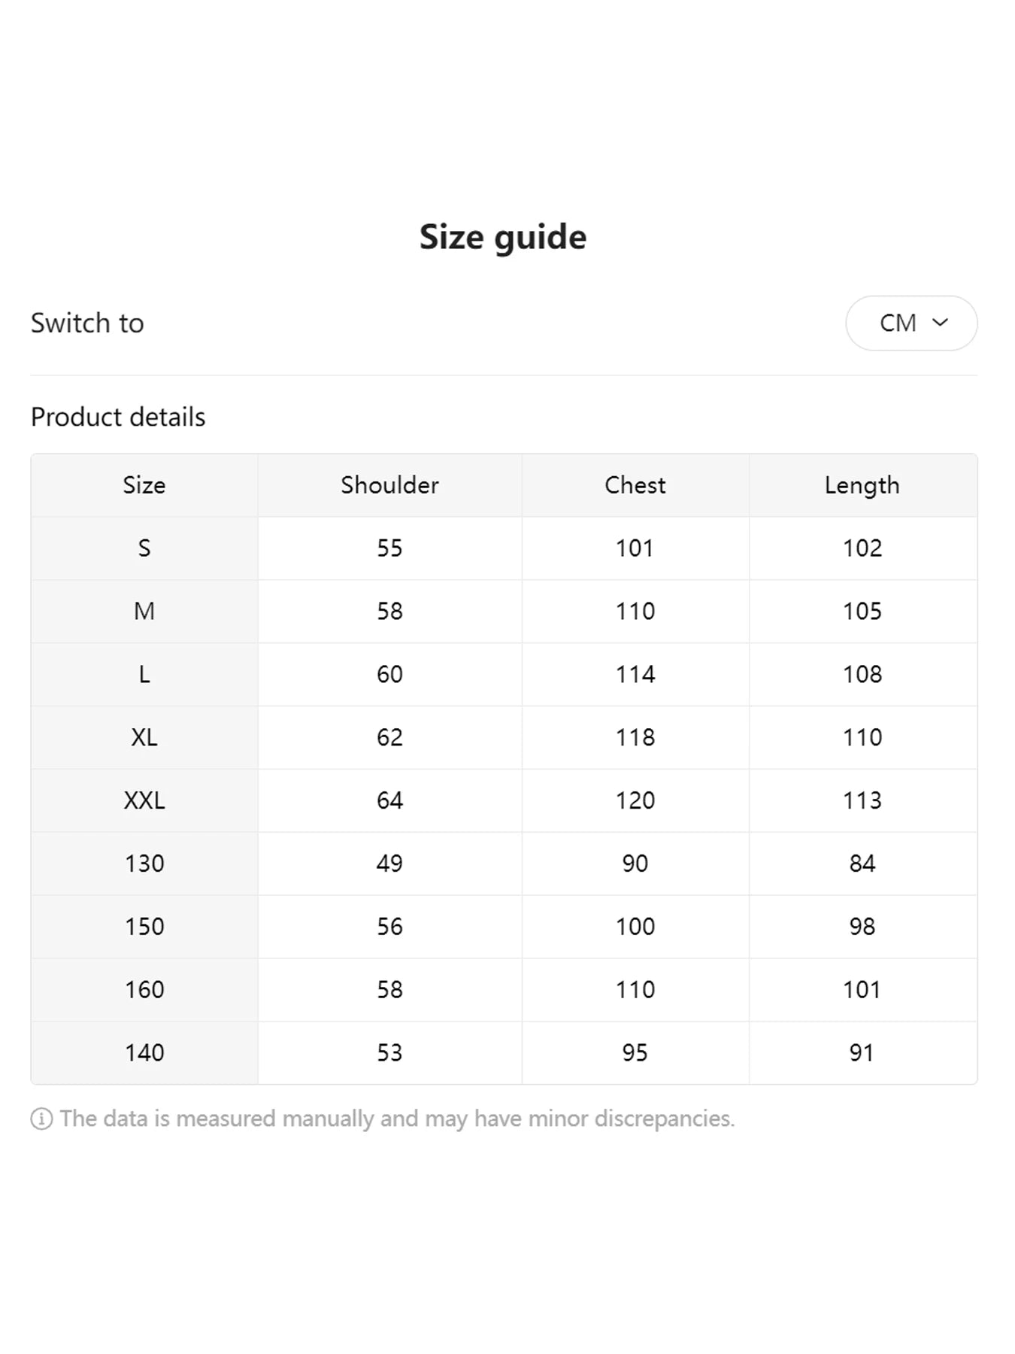This screenshot has height=1354, width=1015.
Task: Select the XXL size row label
Action: [x=144, y=800]
